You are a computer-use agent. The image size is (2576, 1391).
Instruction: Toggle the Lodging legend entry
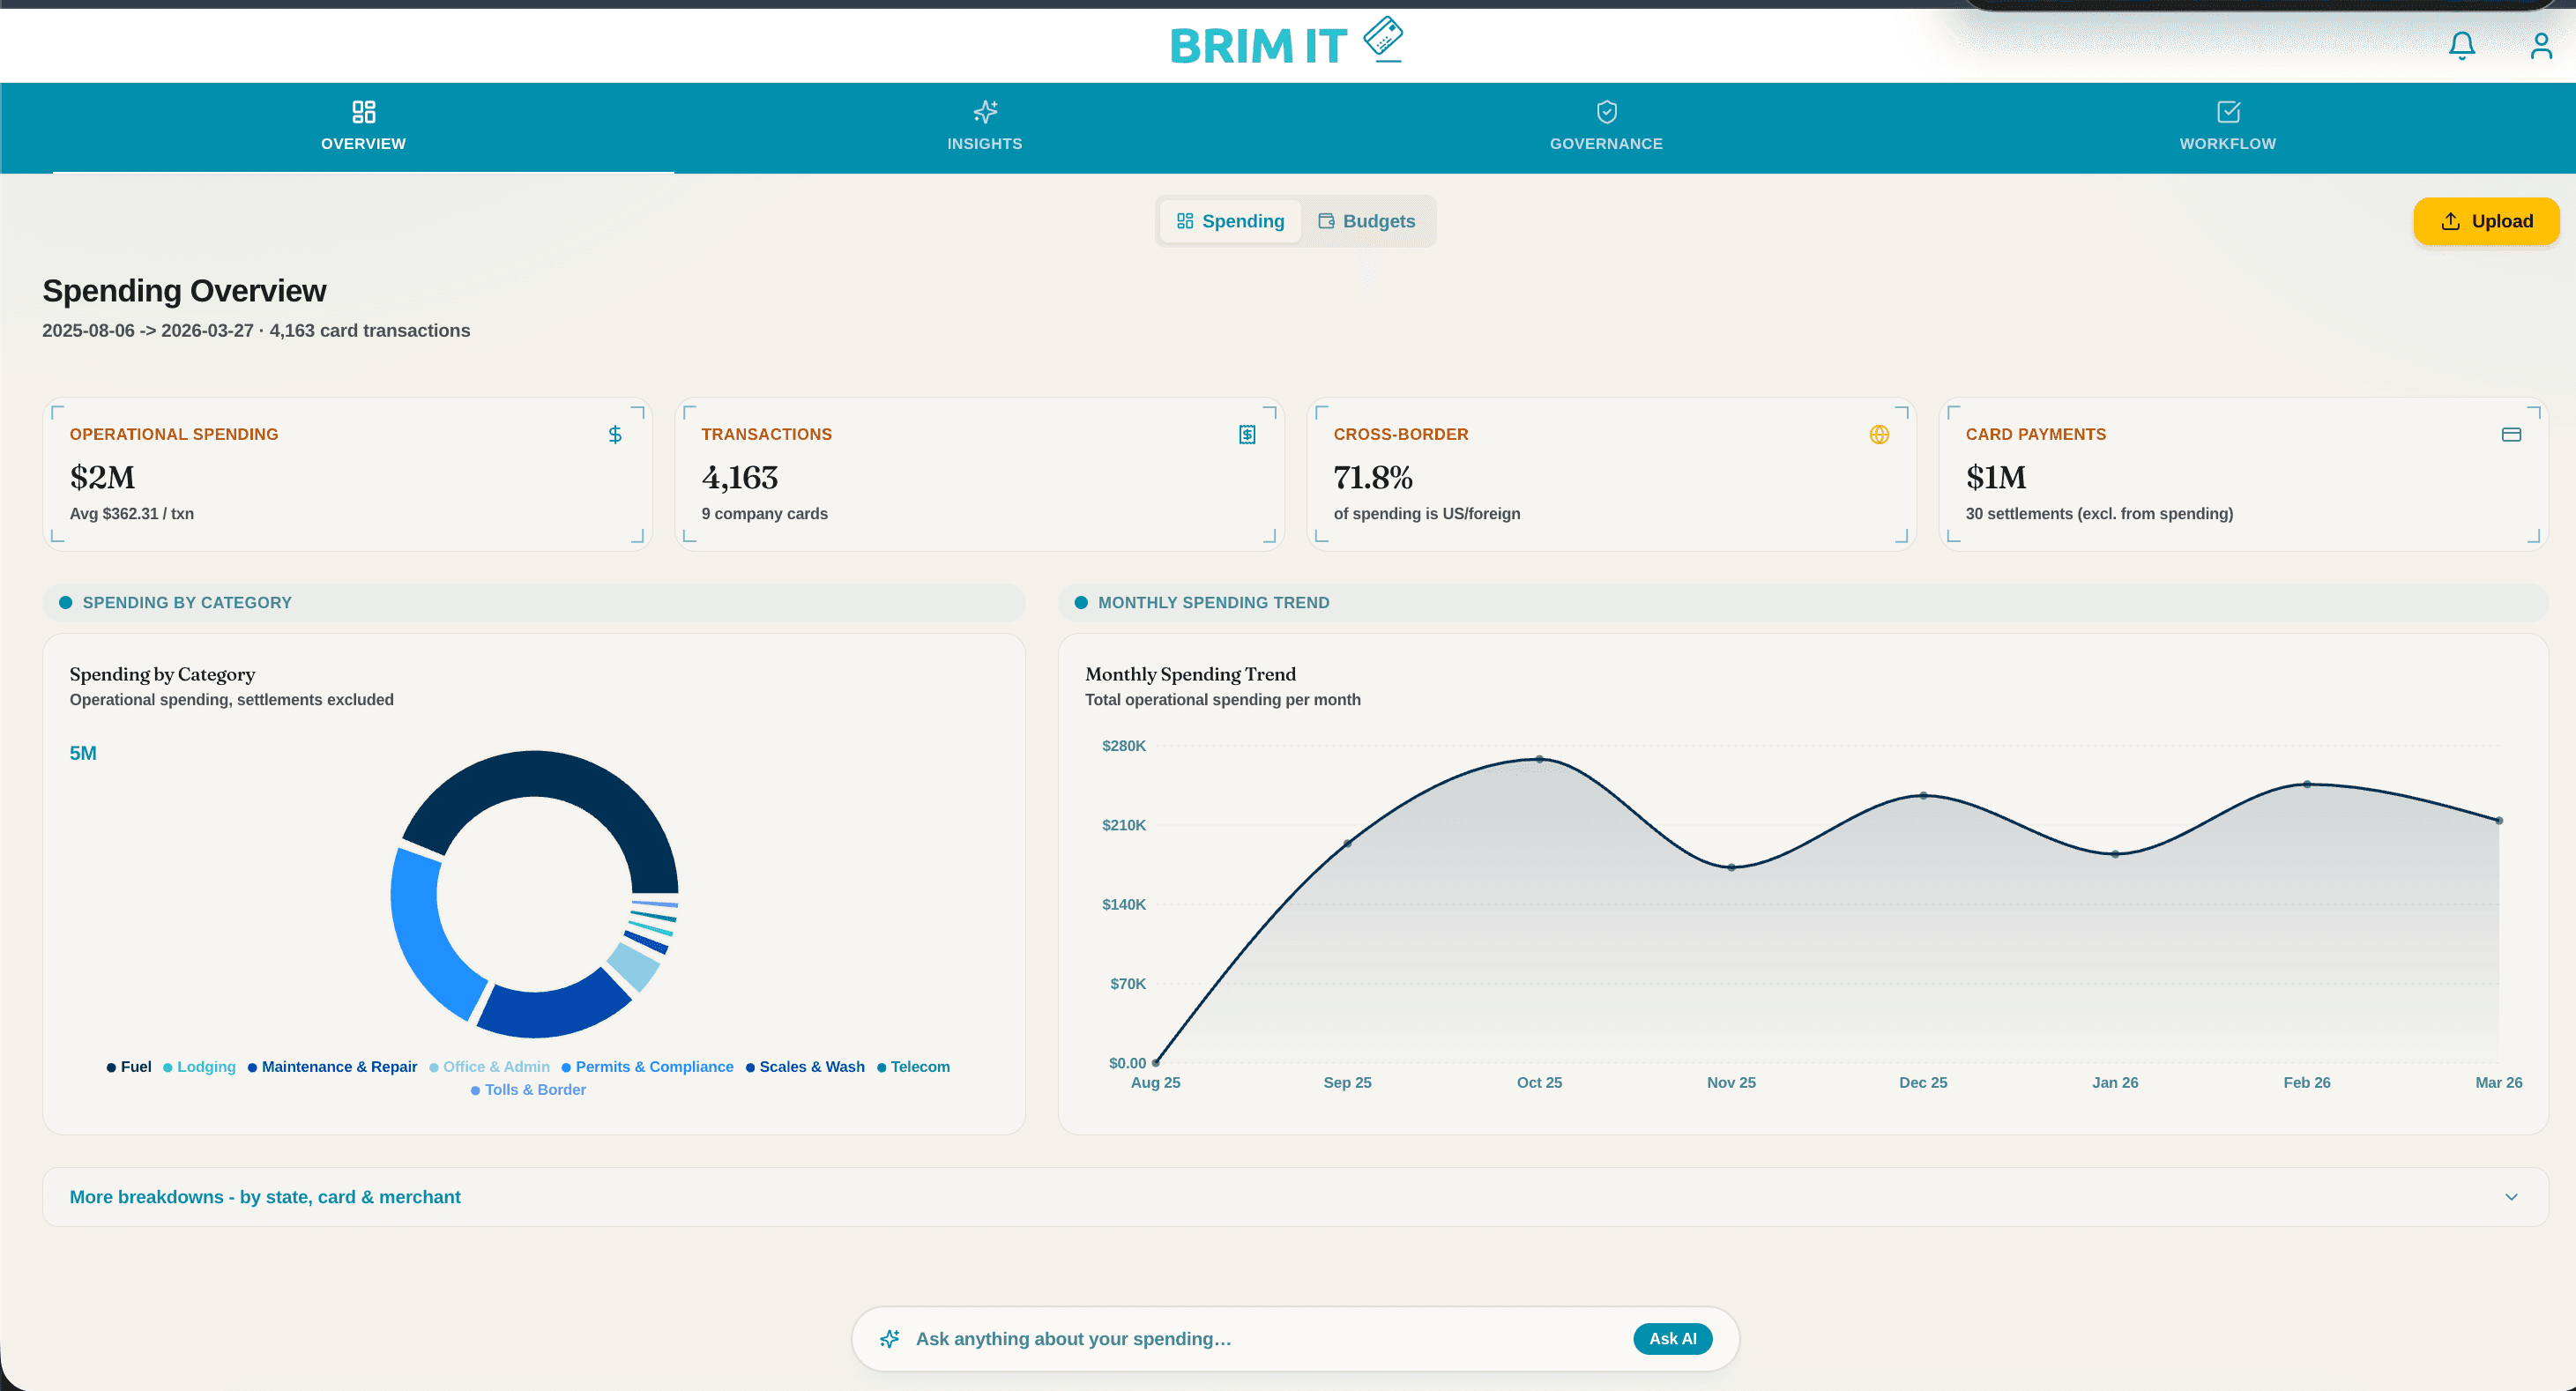click(x=199, y=1066)
